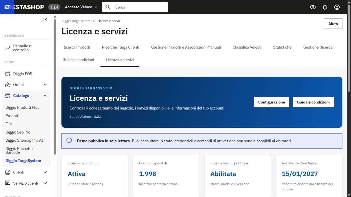The width and height of the screenshot is (351, 197).
Task: Click the PrestaShop logo
Action: point(24,7)
